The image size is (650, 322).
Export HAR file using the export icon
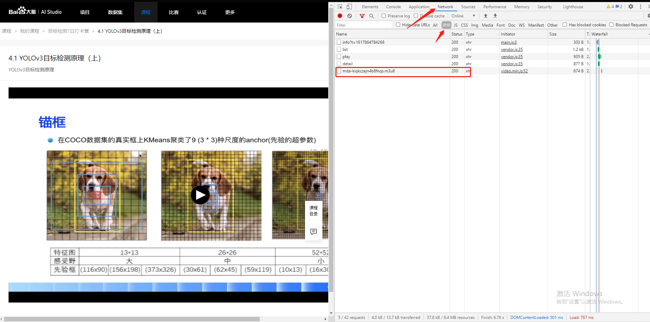pyautogui.click(x=495, y=16)
